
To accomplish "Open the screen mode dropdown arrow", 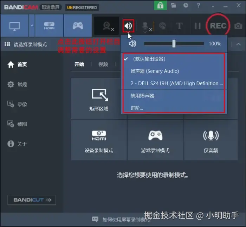I will tap(32, 26).
